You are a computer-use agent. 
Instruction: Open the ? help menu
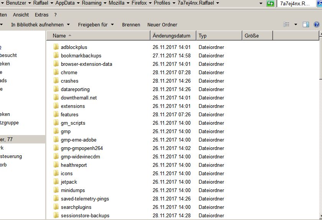click(x=56, y=15)
